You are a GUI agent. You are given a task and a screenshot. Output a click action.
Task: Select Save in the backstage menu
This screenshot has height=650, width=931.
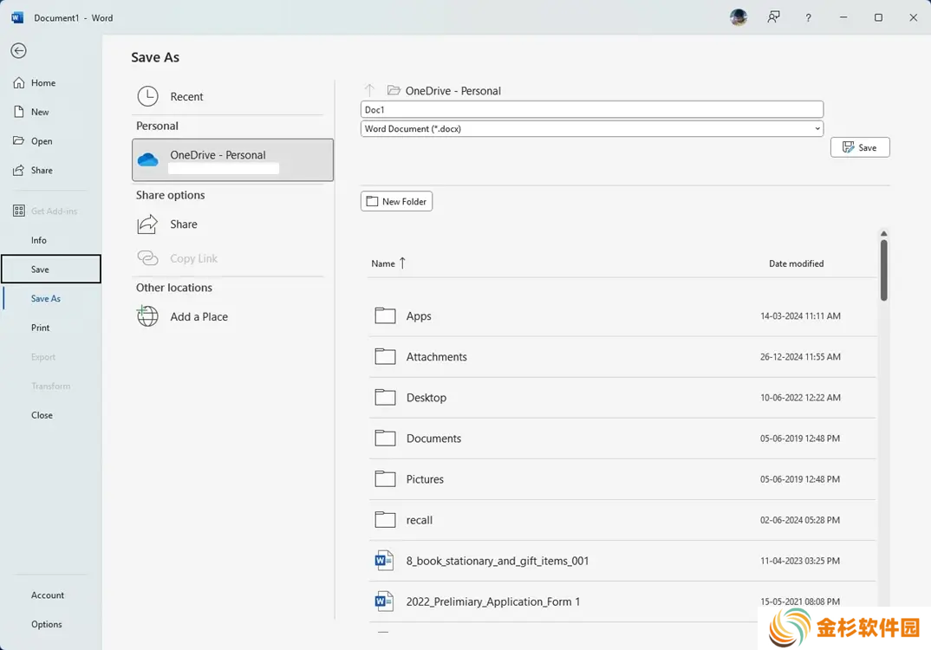click(x=51, y=269)
